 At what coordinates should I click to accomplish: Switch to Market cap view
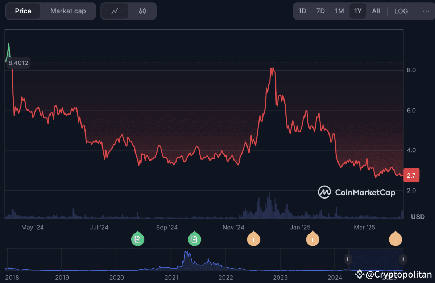pyautogui.click(x=68, y=11)
